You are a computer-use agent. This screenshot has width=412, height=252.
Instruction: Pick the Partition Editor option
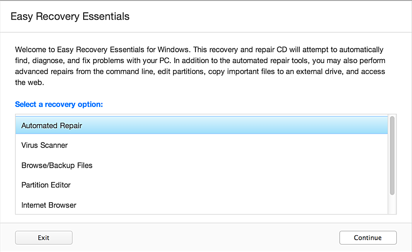[x=46, y=185]
